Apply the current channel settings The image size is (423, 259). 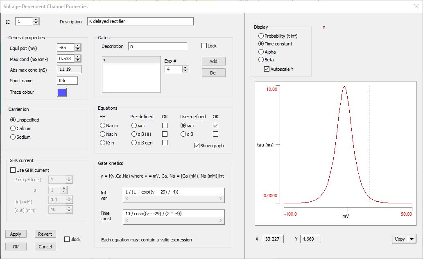point(16,234)
